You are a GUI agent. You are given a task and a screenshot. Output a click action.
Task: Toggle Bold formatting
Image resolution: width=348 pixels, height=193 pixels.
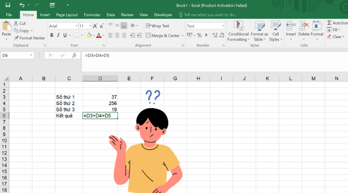[x=52, y=35]
